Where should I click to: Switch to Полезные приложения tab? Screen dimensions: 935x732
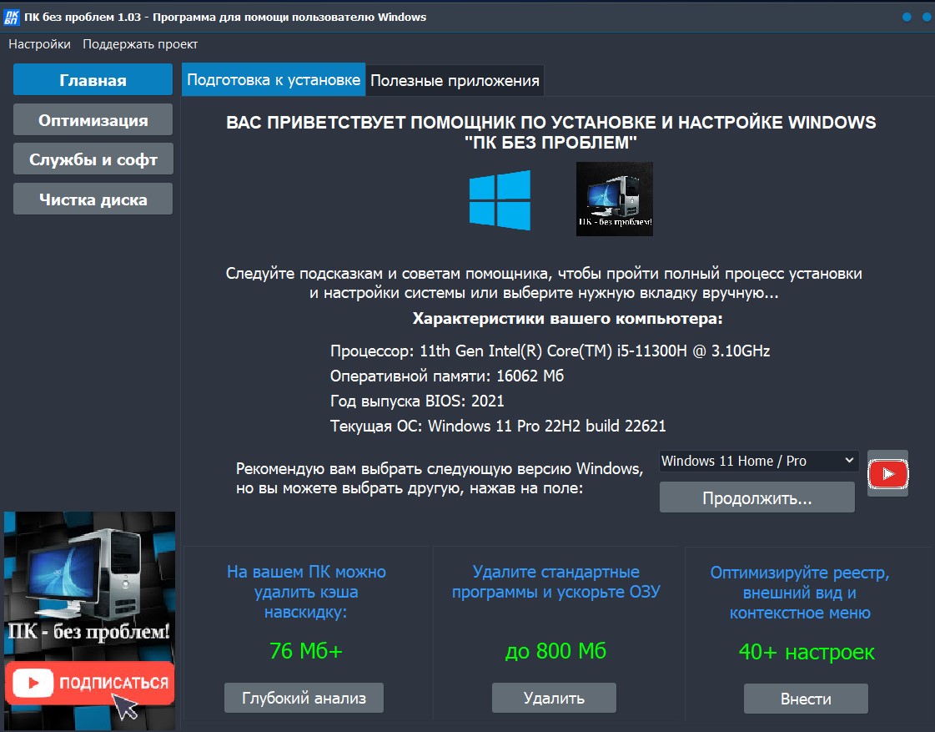click(455, 80)
